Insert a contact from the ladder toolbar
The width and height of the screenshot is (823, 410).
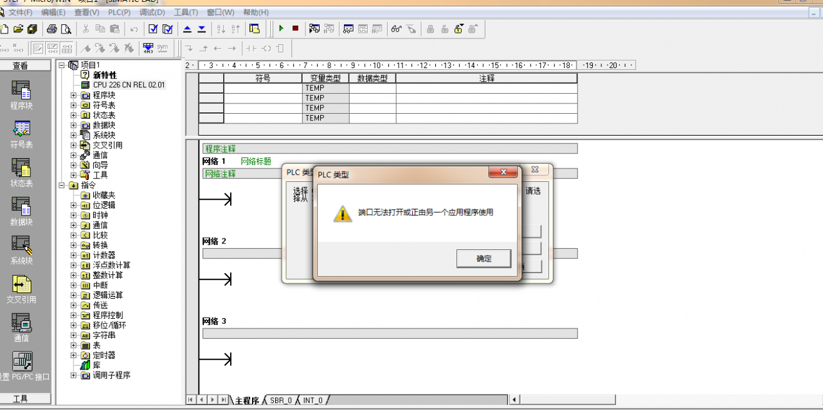(251, 48)
